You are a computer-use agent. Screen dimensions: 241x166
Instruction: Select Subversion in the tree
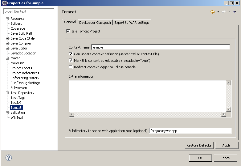19,88
